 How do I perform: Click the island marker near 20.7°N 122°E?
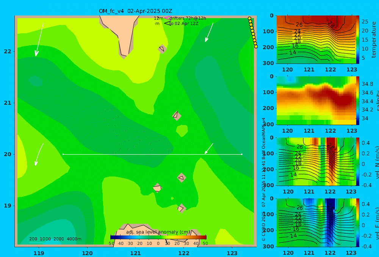(177, 116)
